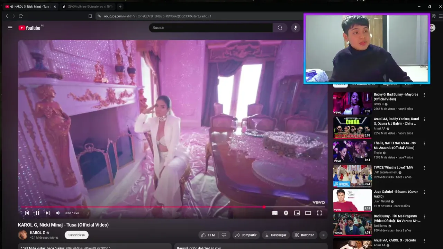Click the Recortar clip button
This screenshot has height=249, width=443.
pyautogui.click(x=304, y=235)
